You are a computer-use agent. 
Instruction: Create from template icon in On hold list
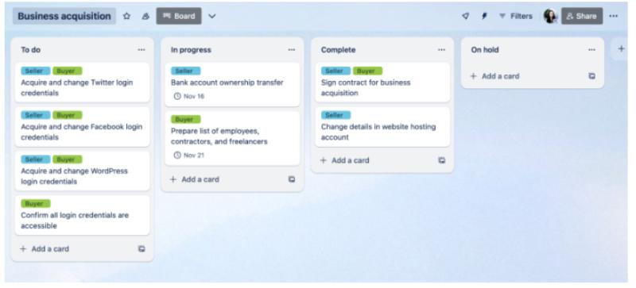coord(591,76)
